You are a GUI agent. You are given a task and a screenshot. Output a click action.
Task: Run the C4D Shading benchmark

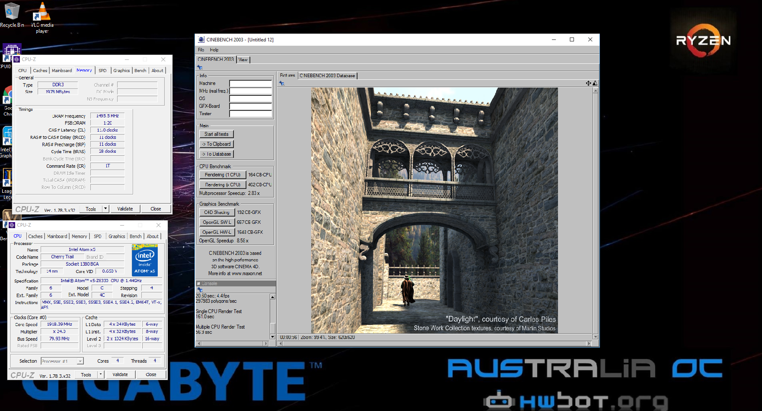(x=217, y=212)
